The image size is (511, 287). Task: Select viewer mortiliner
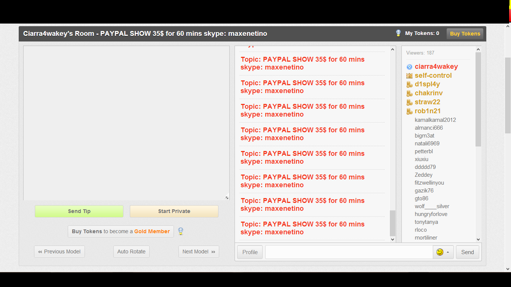(426, 238)
